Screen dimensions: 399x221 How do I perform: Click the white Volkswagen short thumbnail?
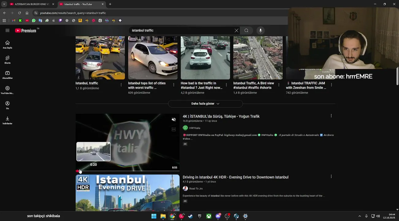[x=153, y=58]
